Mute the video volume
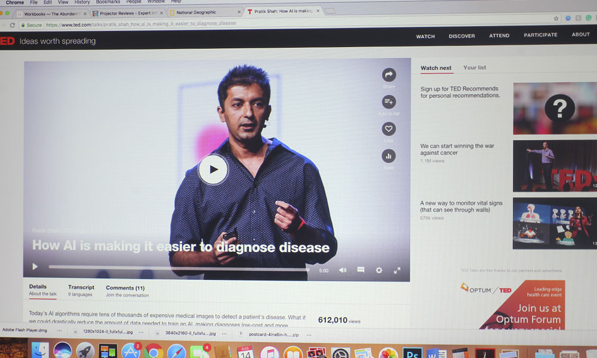 (343, 270)
